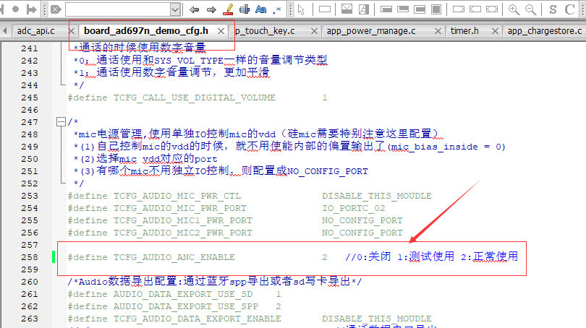
Task: Click TCFG_AUDIO_MIC_PWR_CTL macro name
Action: point(177,196)
